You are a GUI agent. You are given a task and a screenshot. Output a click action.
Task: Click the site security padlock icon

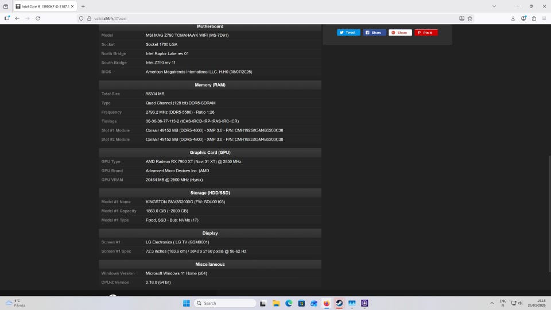(90, 18)
